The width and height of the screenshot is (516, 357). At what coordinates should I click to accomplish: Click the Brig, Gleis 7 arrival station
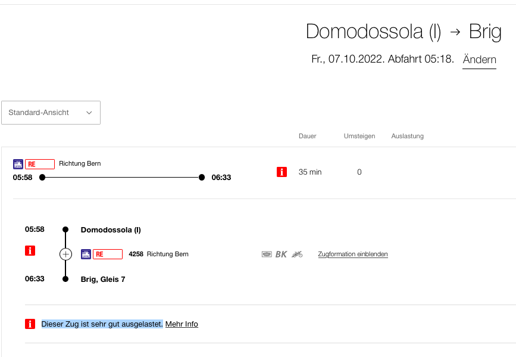coord(103,279)
